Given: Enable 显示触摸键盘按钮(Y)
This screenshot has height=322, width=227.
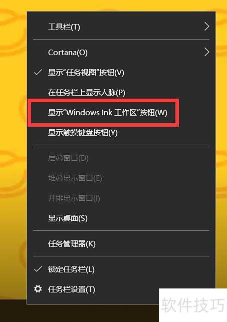Looking at the screenshot, I should click(121, 132).
